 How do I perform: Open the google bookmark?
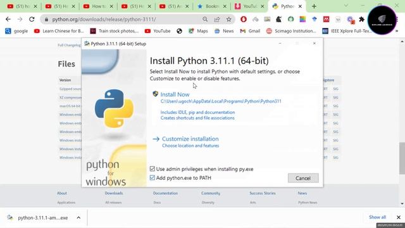[16, 31]
